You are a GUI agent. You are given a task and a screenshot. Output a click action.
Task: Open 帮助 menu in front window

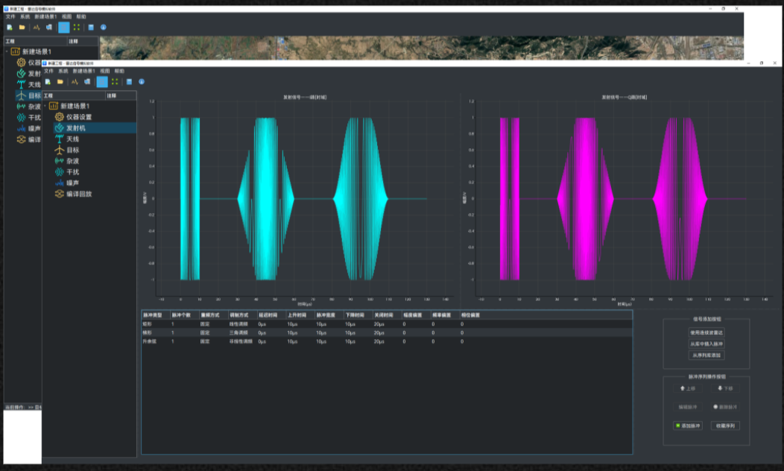119,71
